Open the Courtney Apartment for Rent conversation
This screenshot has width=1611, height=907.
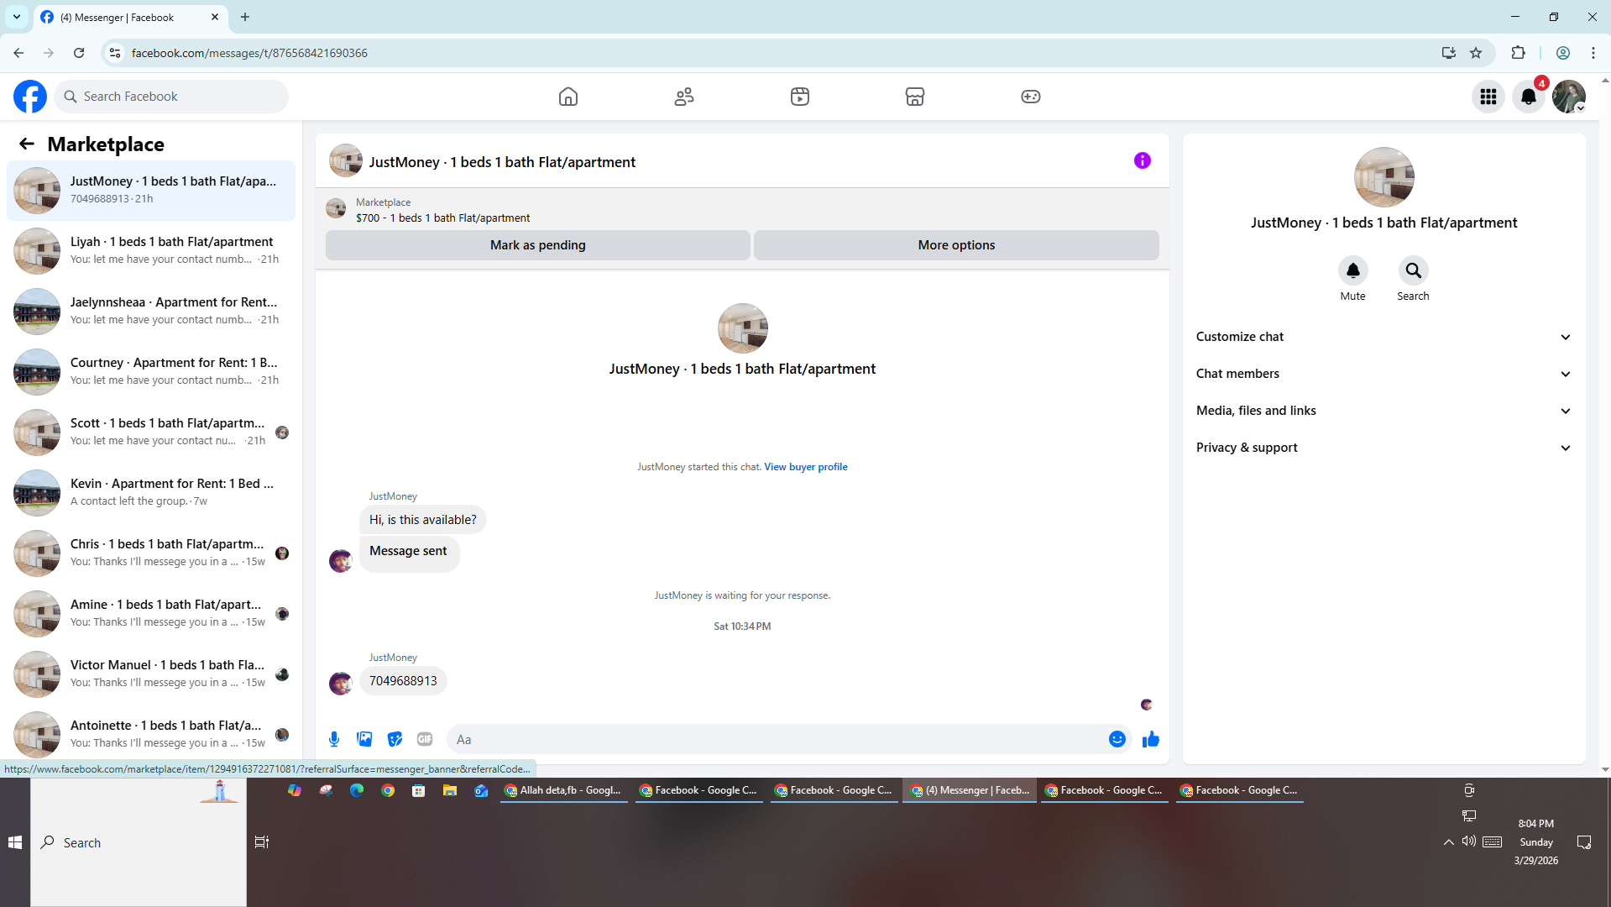click(x=151, y=371)
